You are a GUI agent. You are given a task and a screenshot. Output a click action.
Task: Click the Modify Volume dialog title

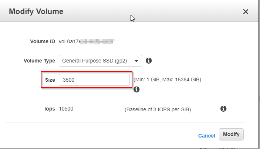pos(36,11)
